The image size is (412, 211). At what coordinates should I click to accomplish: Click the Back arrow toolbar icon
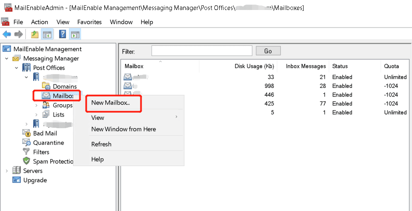coord(7,35)
